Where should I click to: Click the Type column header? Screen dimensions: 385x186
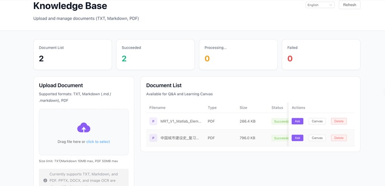coord(212,108)
